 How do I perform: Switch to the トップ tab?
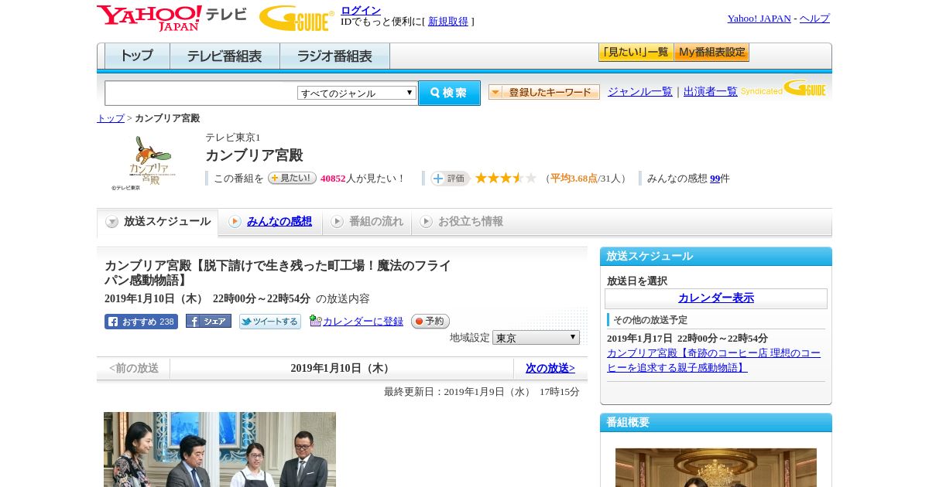[x=137, y=56]
